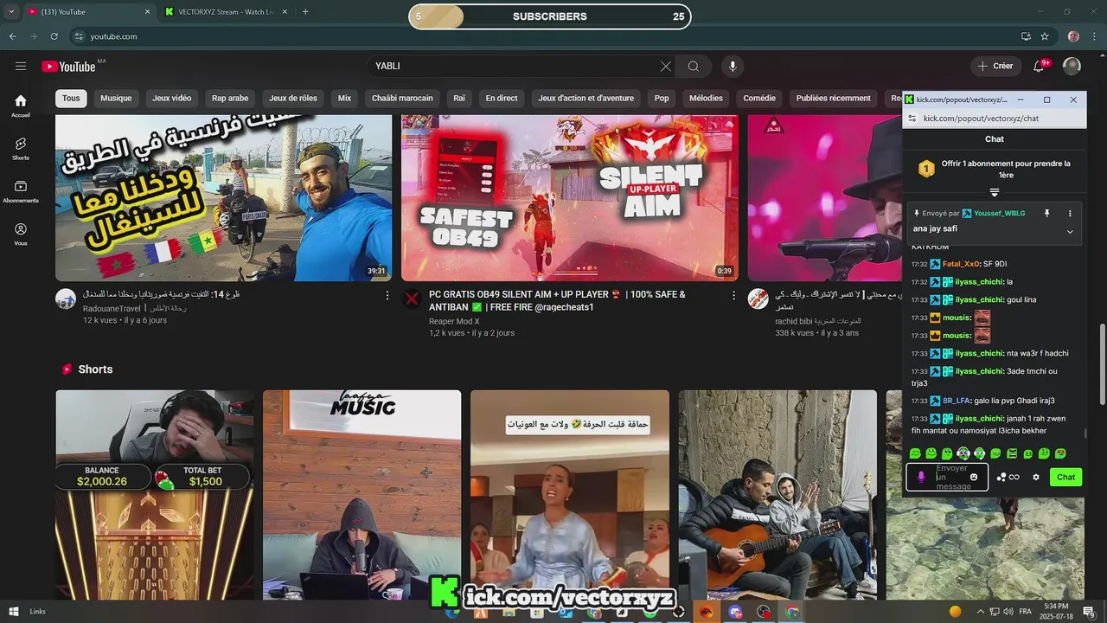1107x623 pixels.
Task: Open Windows notification center
Action: pyautogui.click(x=1089, y=612)
